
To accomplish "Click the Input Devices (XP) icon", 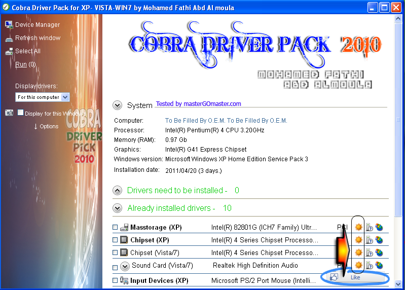I will (124, 280).
